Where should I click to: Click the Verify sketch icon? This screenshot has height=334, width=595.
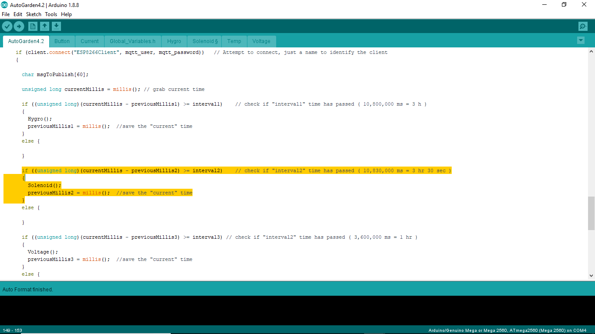pyautogui.click(x=7, y=26)
